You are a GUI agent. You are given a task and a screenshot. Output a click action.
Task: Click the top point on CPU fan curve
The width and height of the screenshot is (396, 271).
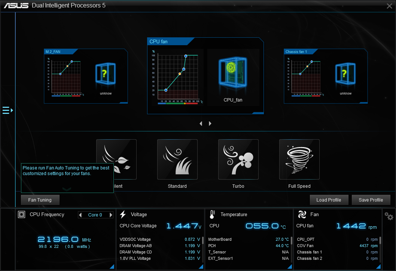click(186, 56)
